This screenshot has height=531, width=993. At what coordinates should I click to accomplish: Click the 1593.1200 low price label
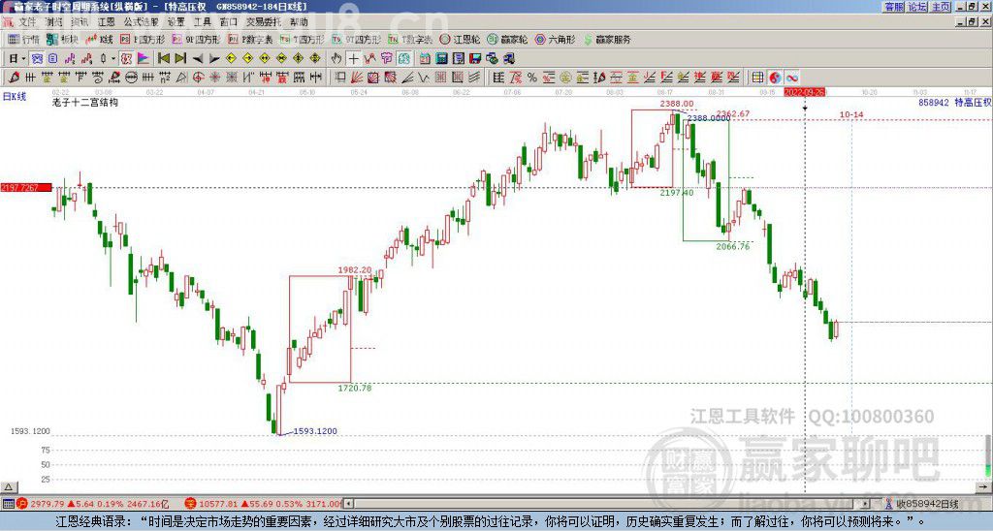click(315, 431)
